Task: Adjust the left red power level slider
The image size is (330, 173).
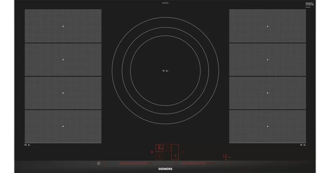Action: 135,163
